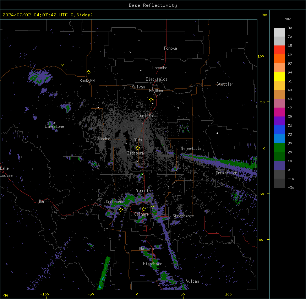This screenshot has height=299, width=306.
Task: Pick the blue 33-36 dBZ legend swatch
Action: (x=279, y=130)
